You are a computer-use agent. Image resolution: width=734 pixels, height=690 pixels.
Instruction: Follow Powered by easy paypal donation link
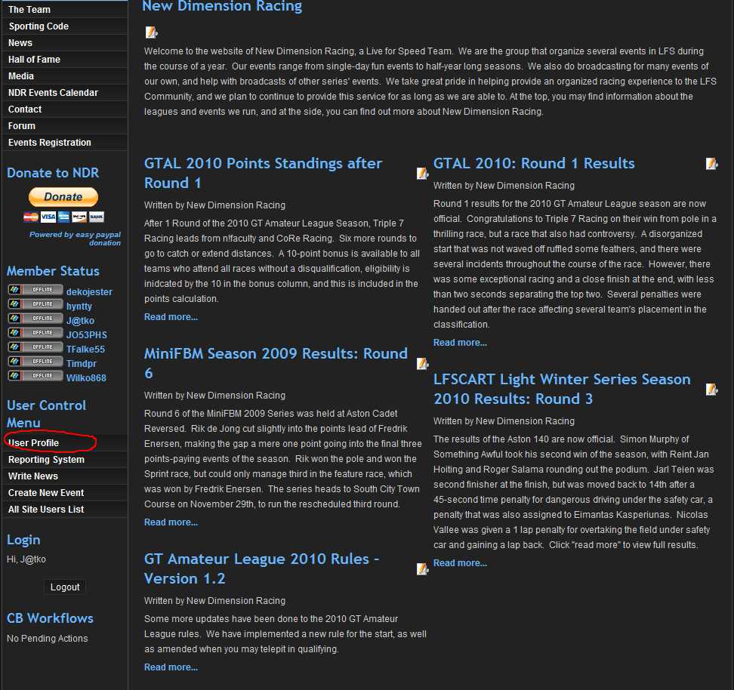pos(75,239)
